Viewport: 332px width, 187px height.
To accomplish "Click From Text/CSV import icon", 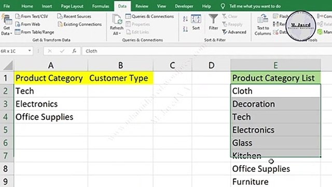I will [18, 16].
